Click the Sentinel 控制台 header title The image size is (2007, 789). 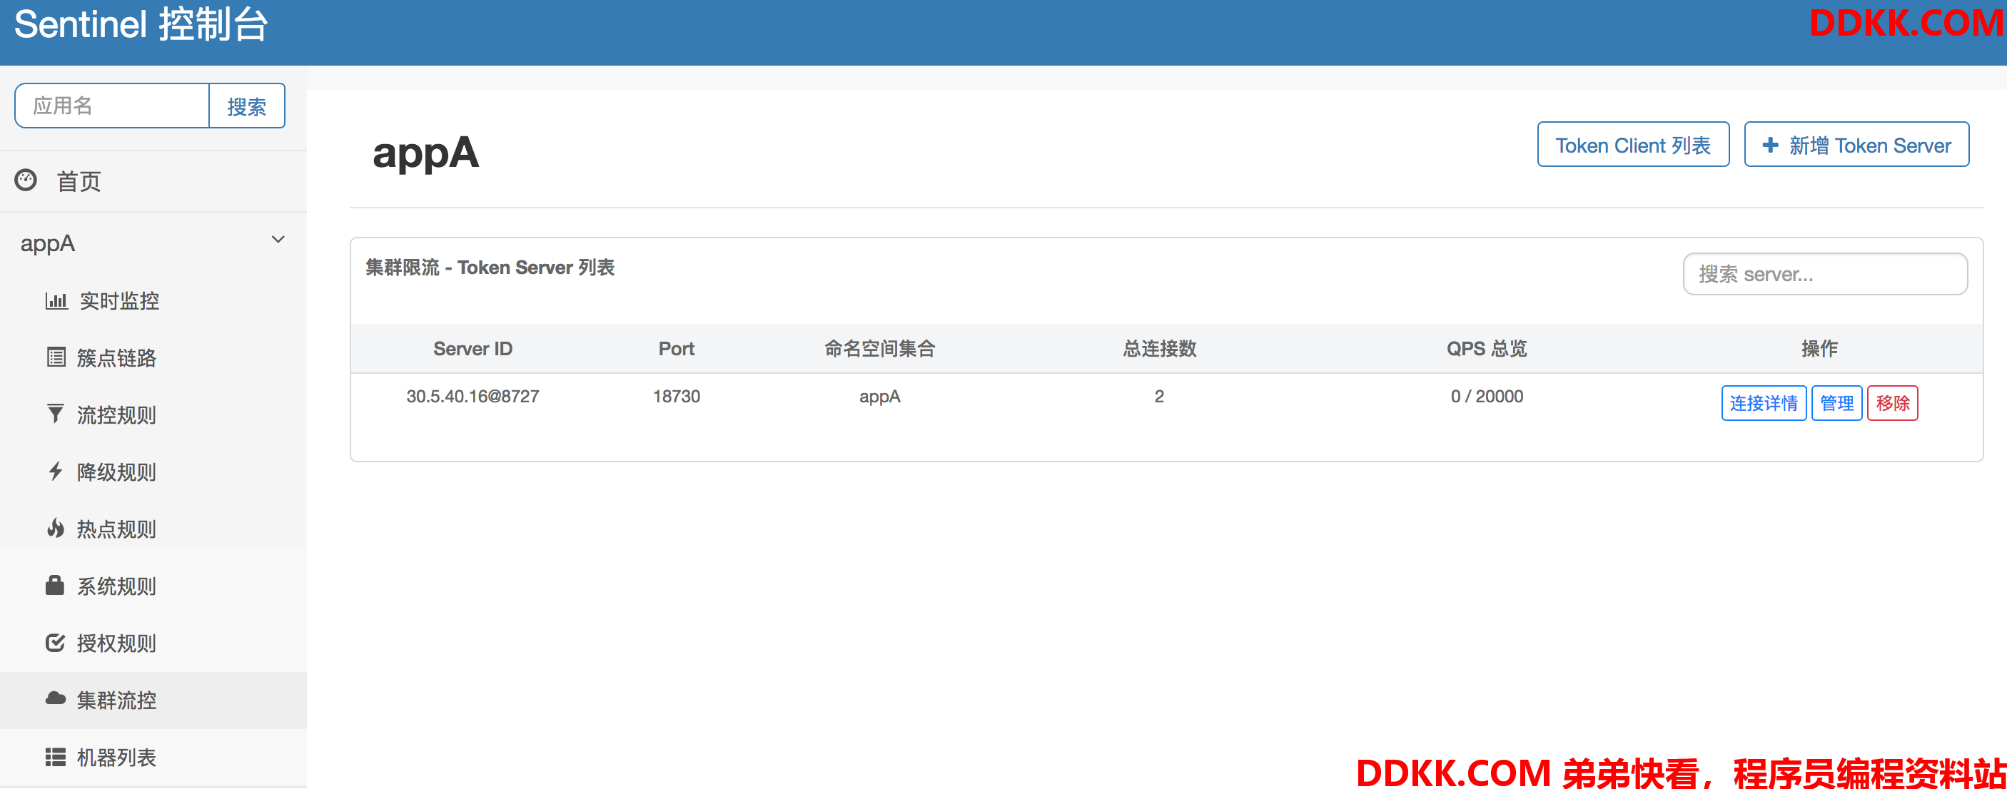click(x=141, y=25)
